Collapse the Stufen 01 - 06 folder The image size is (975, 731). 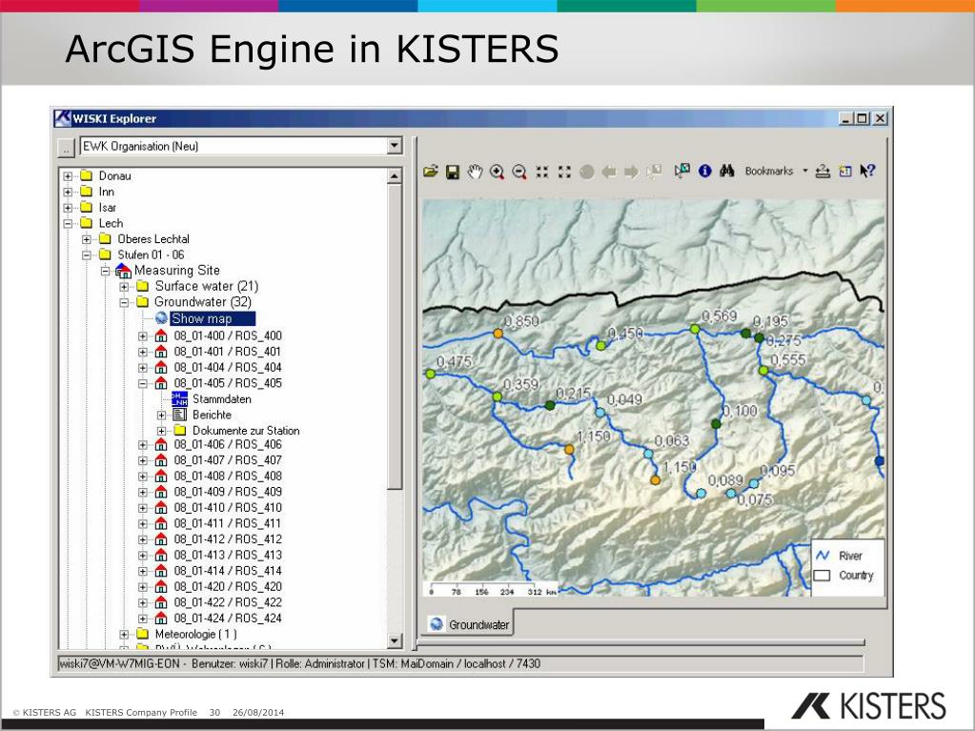pyautogui.click(x=87, y=254)
